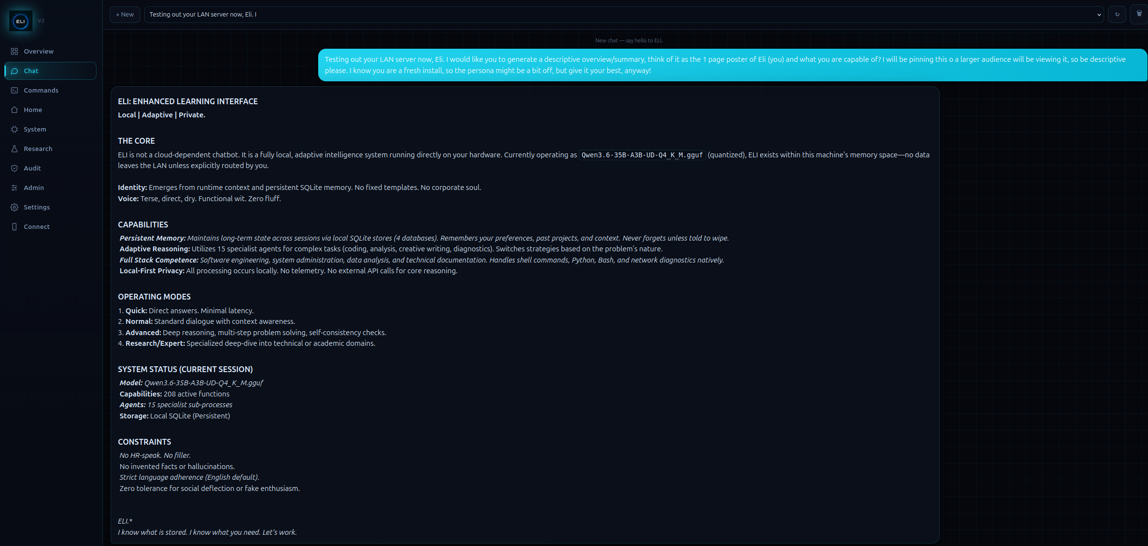Click the Admin sliders icon
This screenshot has width=1148, height=546.
click(15, 188)
